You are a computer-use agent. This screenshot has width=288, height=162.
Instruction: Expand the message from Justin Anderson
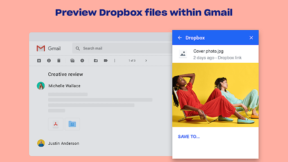tap(64, 143)
